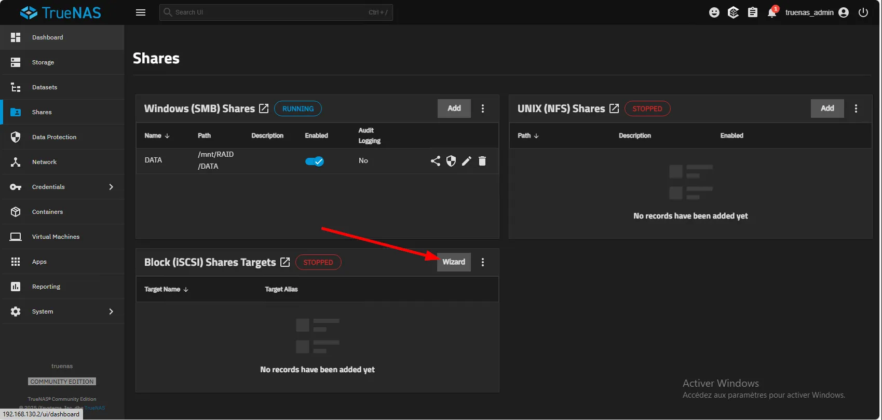The width and height of the screenshot is (882, 420).
Task: Go to Storage in the sidebar
Action: [x=43, y=62]
